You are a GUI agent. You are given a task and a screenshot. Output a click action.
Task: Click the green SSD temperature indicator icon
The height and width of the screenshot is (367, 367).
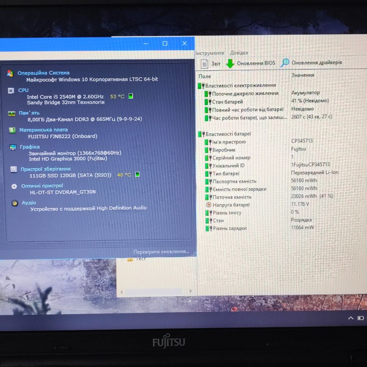pos(137,174)
